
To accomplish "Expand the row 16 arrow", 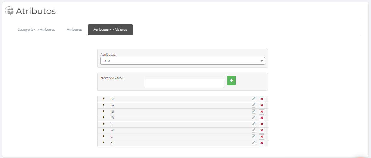I will (104, 111).
